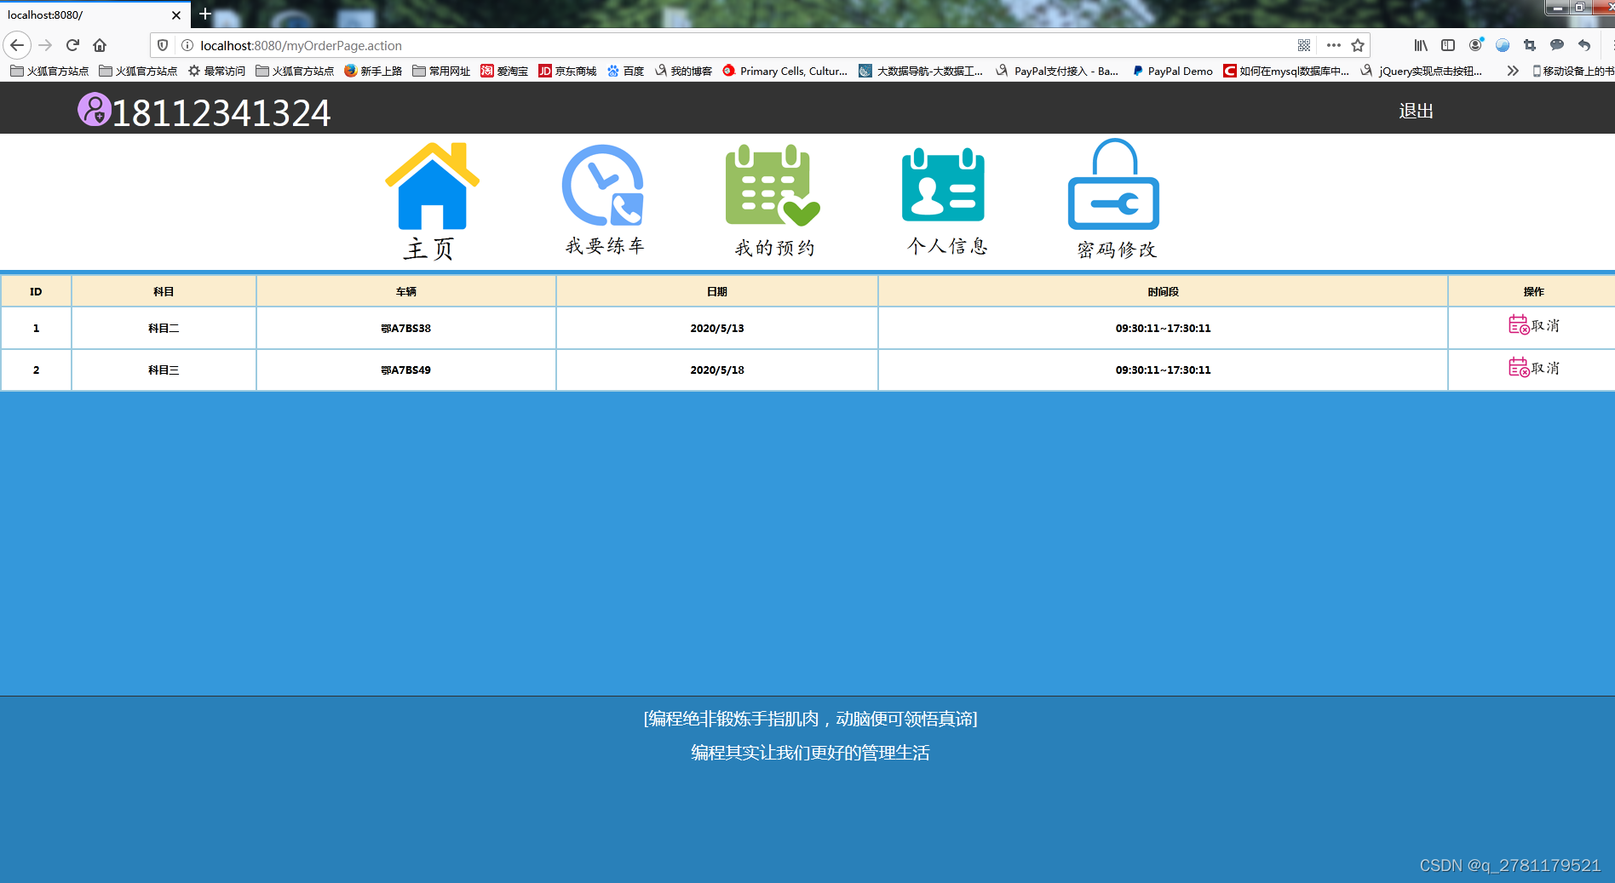Expand the bookmarks overflow chevron

coord(1513,71)
